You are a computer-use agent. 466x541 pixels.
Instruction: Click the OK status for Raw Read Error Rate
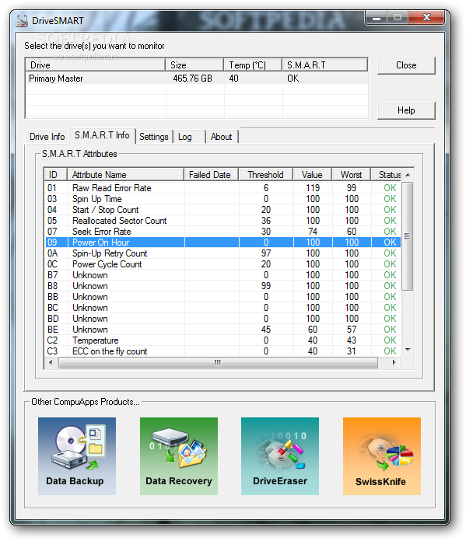[x=390, y=187]
